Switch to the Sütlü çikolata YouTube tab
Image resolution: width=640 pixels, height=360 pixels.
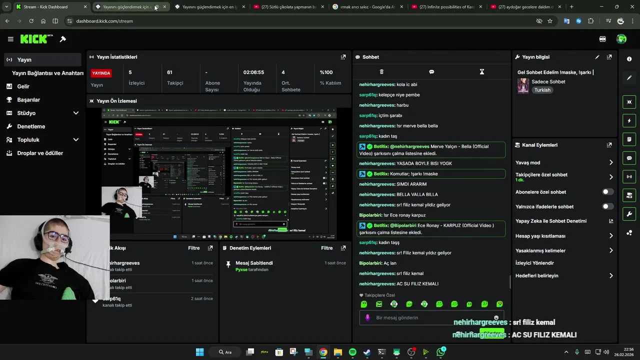(288, 7)
